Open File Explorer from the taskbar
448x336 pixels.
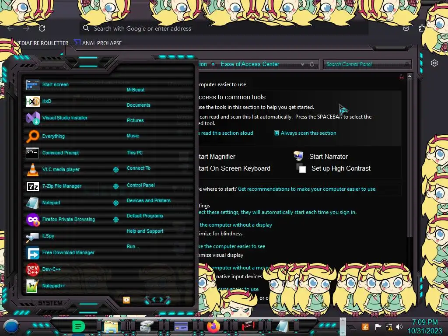pyautogui.click(x=111, y=326)
